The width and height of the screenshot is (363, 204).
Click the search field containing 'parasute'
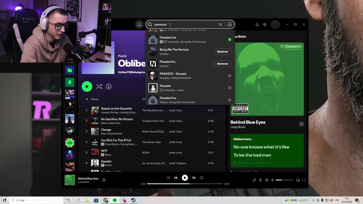(186, 24)
